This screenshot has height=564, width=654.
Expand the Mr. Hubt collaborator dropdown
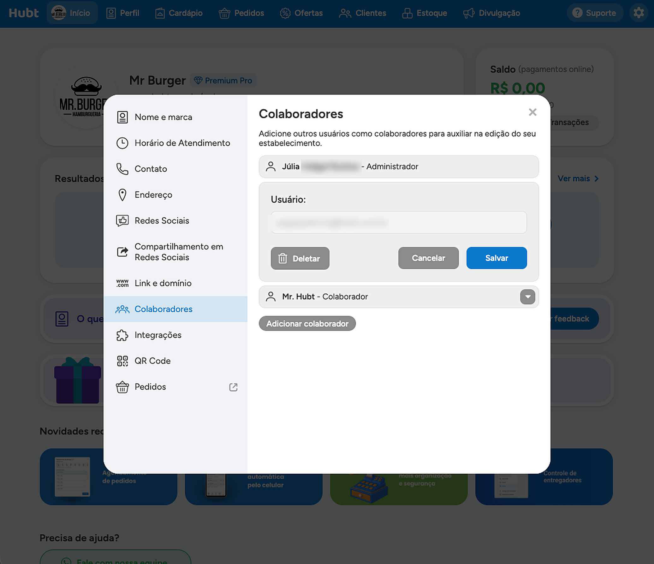click(x=527, y=297)
